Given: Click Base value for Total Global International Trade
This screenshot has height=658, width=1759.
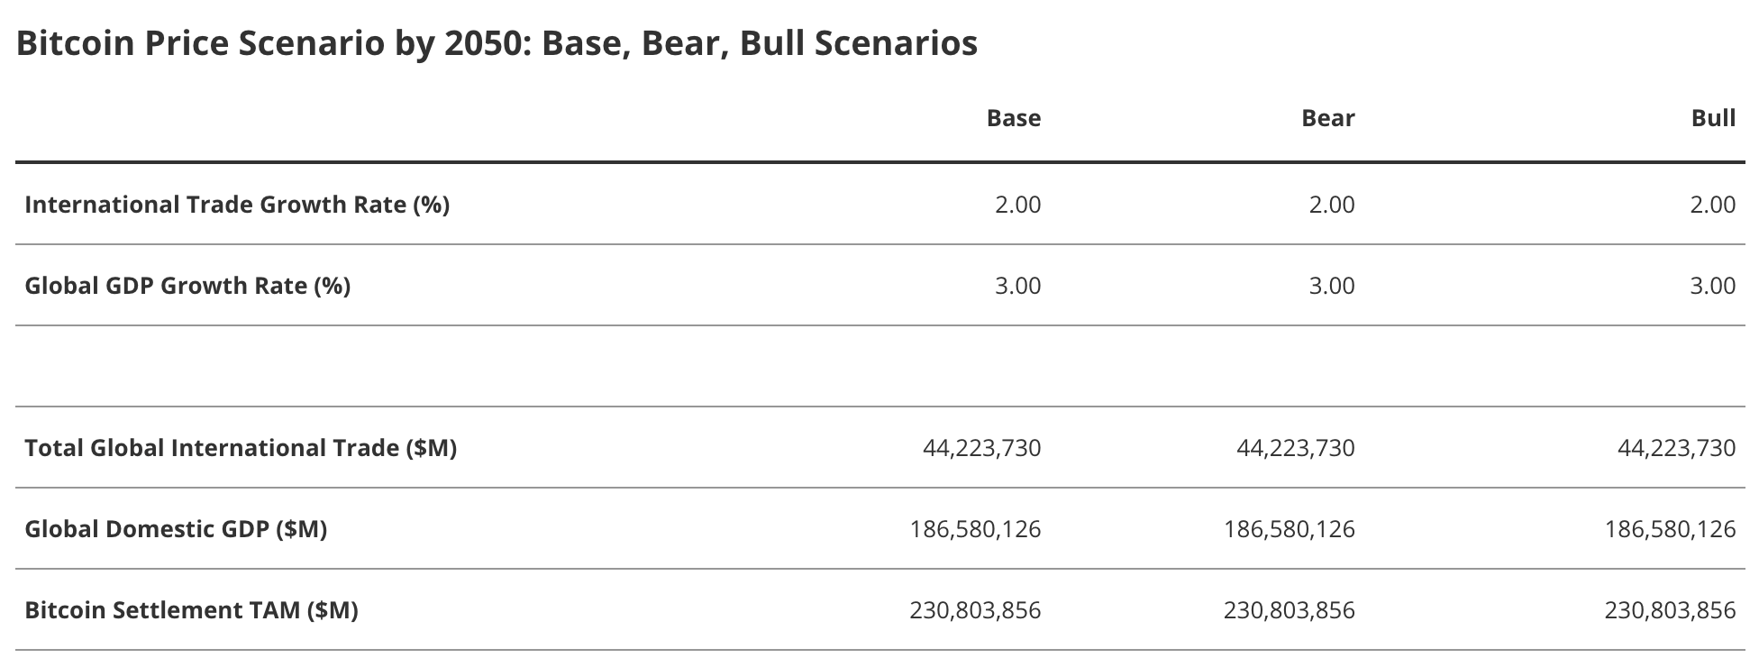Looking at the screenshot, I should pyautogui.click(x=981, y=448).
